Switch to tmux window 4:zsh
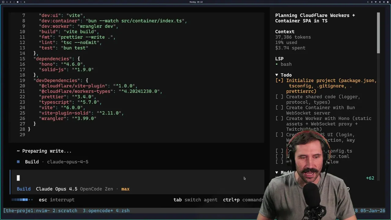The width and height of the screenshot is (391, 220). click(x=122, y=211)
